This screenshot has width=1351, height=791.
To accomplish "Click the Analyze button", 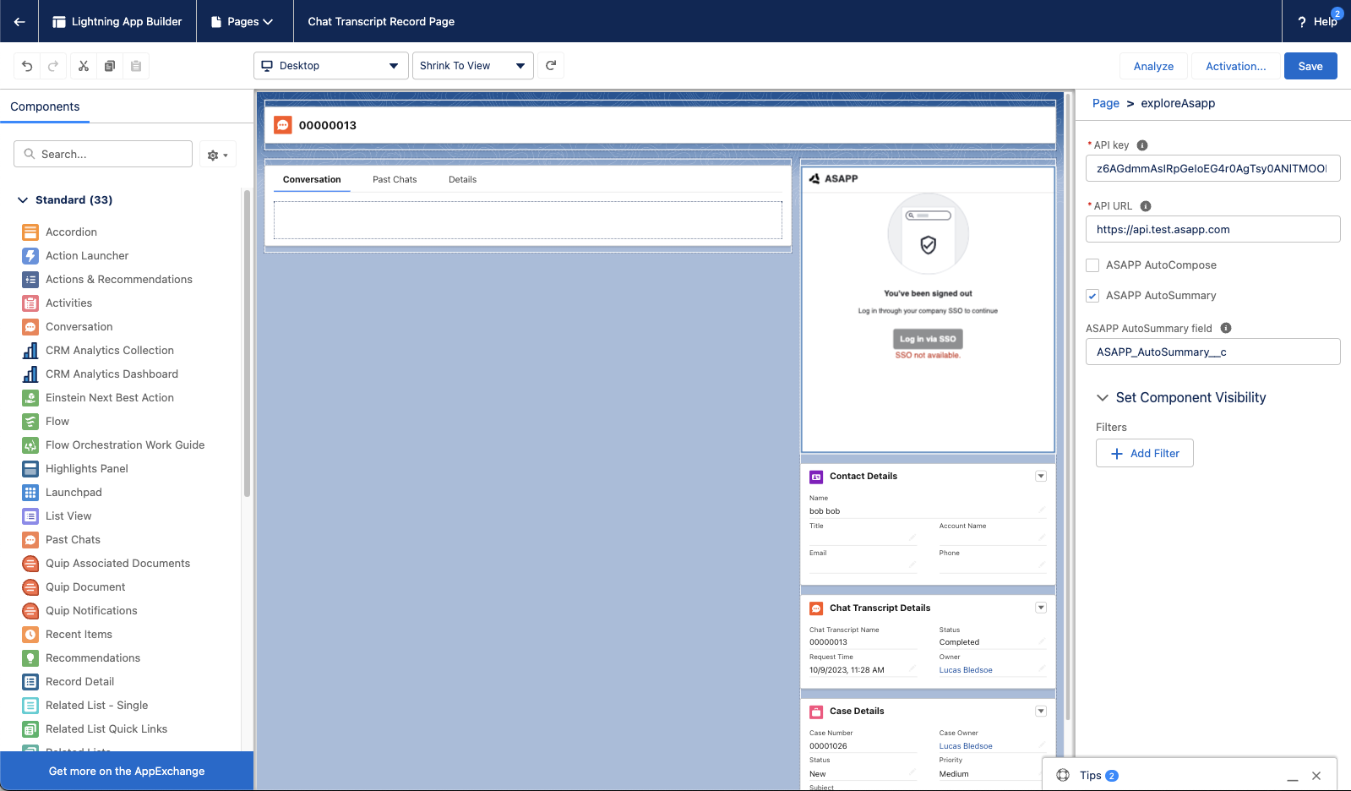I will pos(1153,66).
